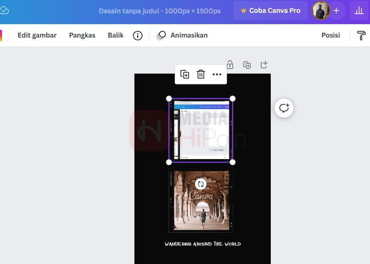Click the design title 'Desain tanpa judul'
The width and height of the screenshot is (370, 264).
129,11
